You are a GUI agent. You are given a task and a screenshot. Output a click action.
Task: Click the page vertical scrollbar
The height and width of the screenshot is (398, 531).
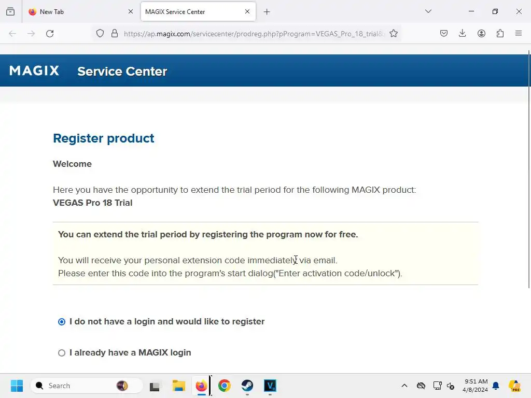(x=529, y=169)
